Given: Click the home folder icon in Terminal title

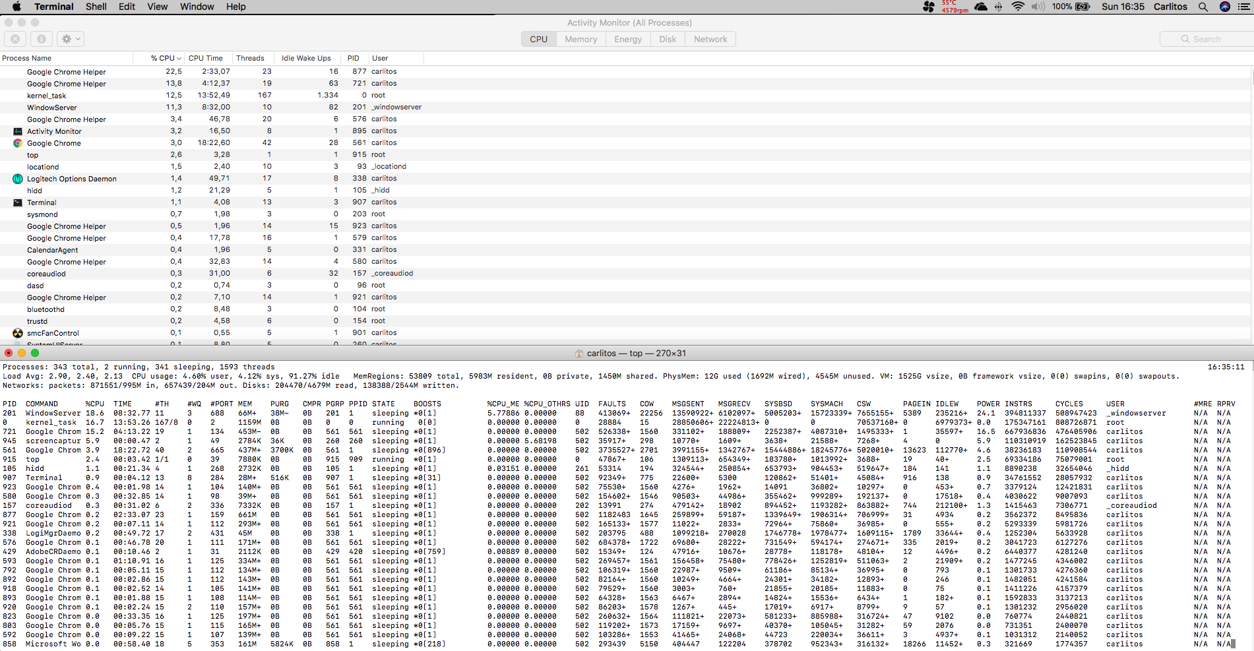Looking at the screenshot, I should (x=579, y=354).
